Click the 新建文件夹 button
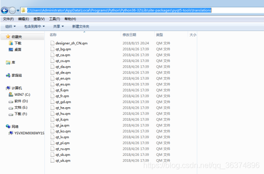The width and height of the screenshot is (264, 174). coord(81,26)
